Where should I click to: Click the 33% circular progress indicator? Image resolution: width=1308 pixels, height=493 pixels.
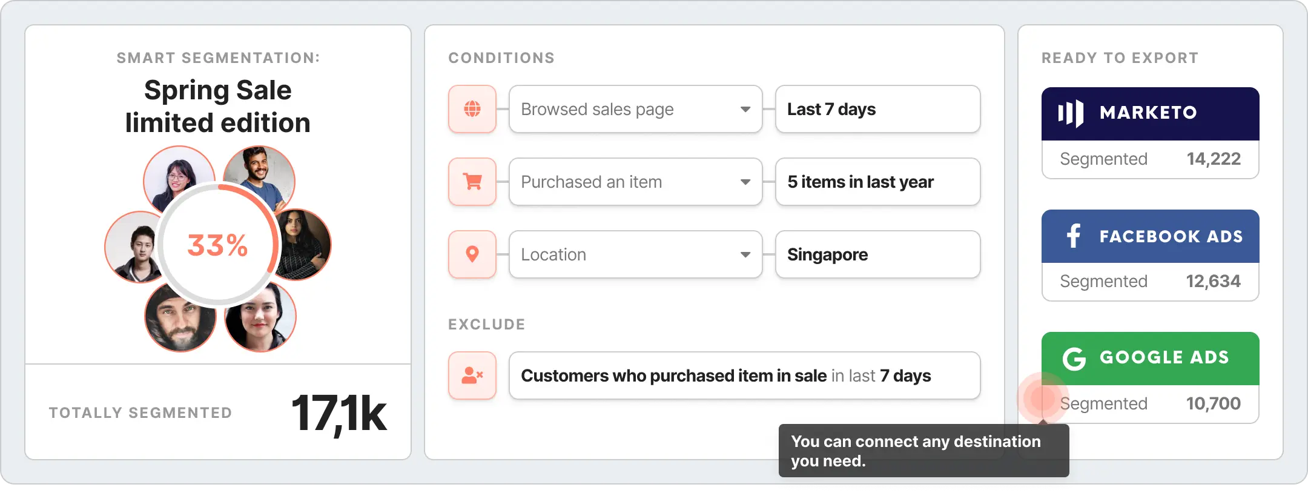pyautogui.click(x=218, y=245)
